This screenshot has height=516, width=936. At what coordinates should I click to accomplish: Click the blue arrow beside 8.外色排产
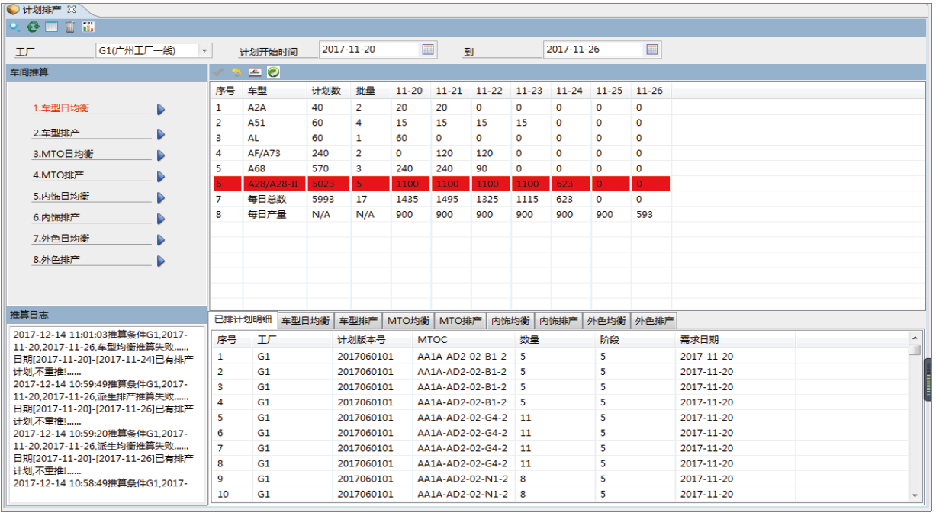point(161,261)
